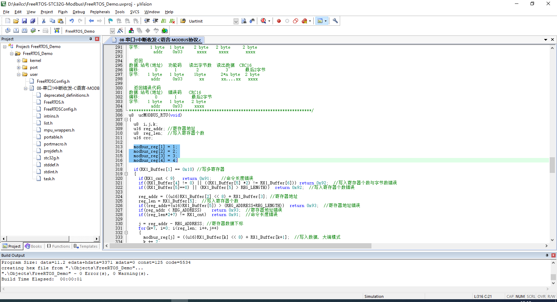Open the Debug menu
This screenshot has width=557, height=302.
click(x=79, y=12)
